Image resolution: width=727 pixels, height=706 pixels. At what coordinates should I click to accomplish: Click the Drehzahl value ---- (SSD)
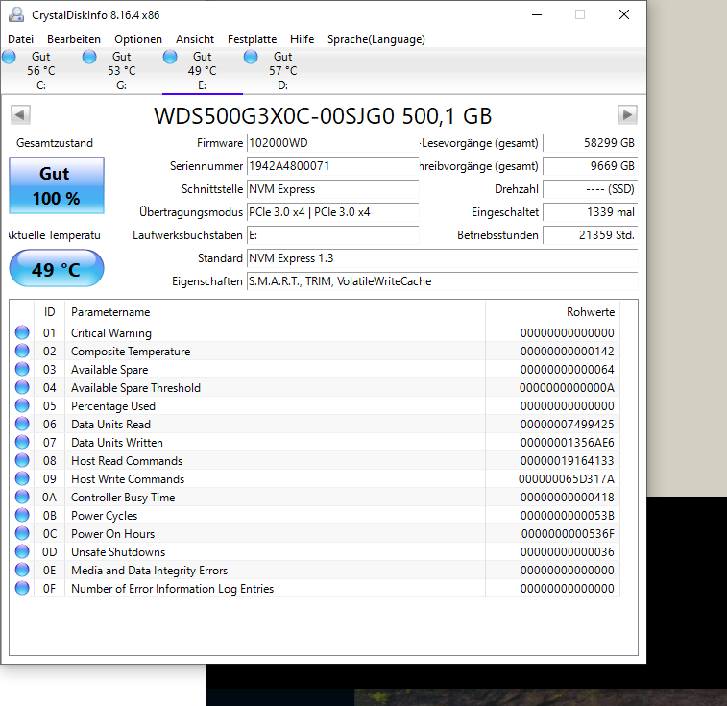tap(591, 189)
